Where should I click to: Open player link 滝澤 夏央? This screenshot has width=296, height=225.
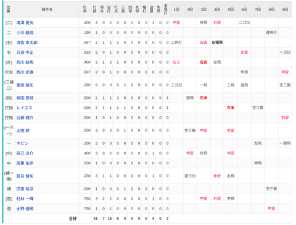tap(25, 23)
